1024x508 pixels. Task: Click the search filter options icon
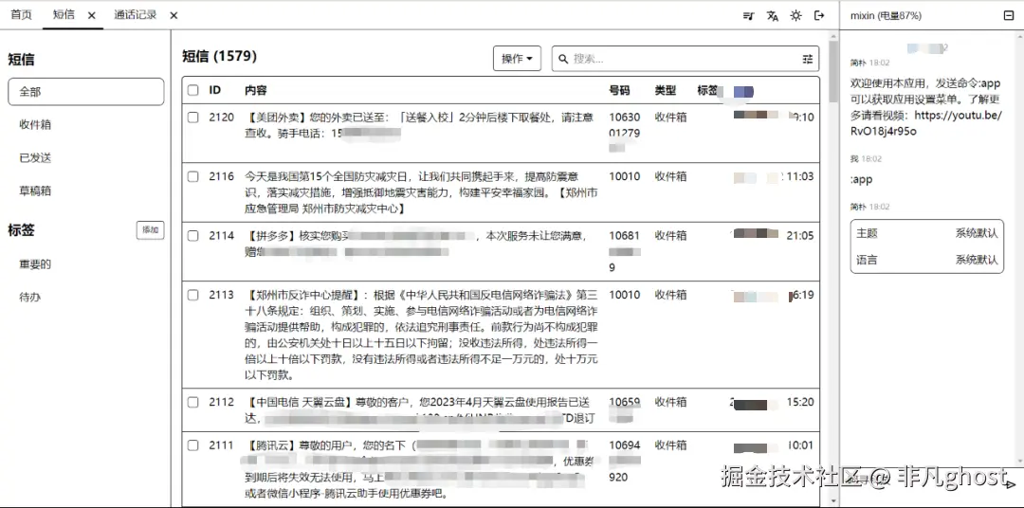point(808,59)
